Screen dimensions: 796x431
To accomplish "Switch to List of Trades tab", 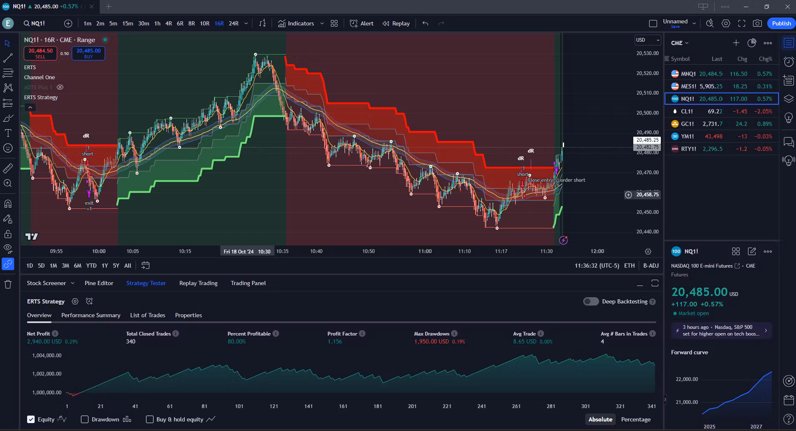I will [x=148, y=315].
